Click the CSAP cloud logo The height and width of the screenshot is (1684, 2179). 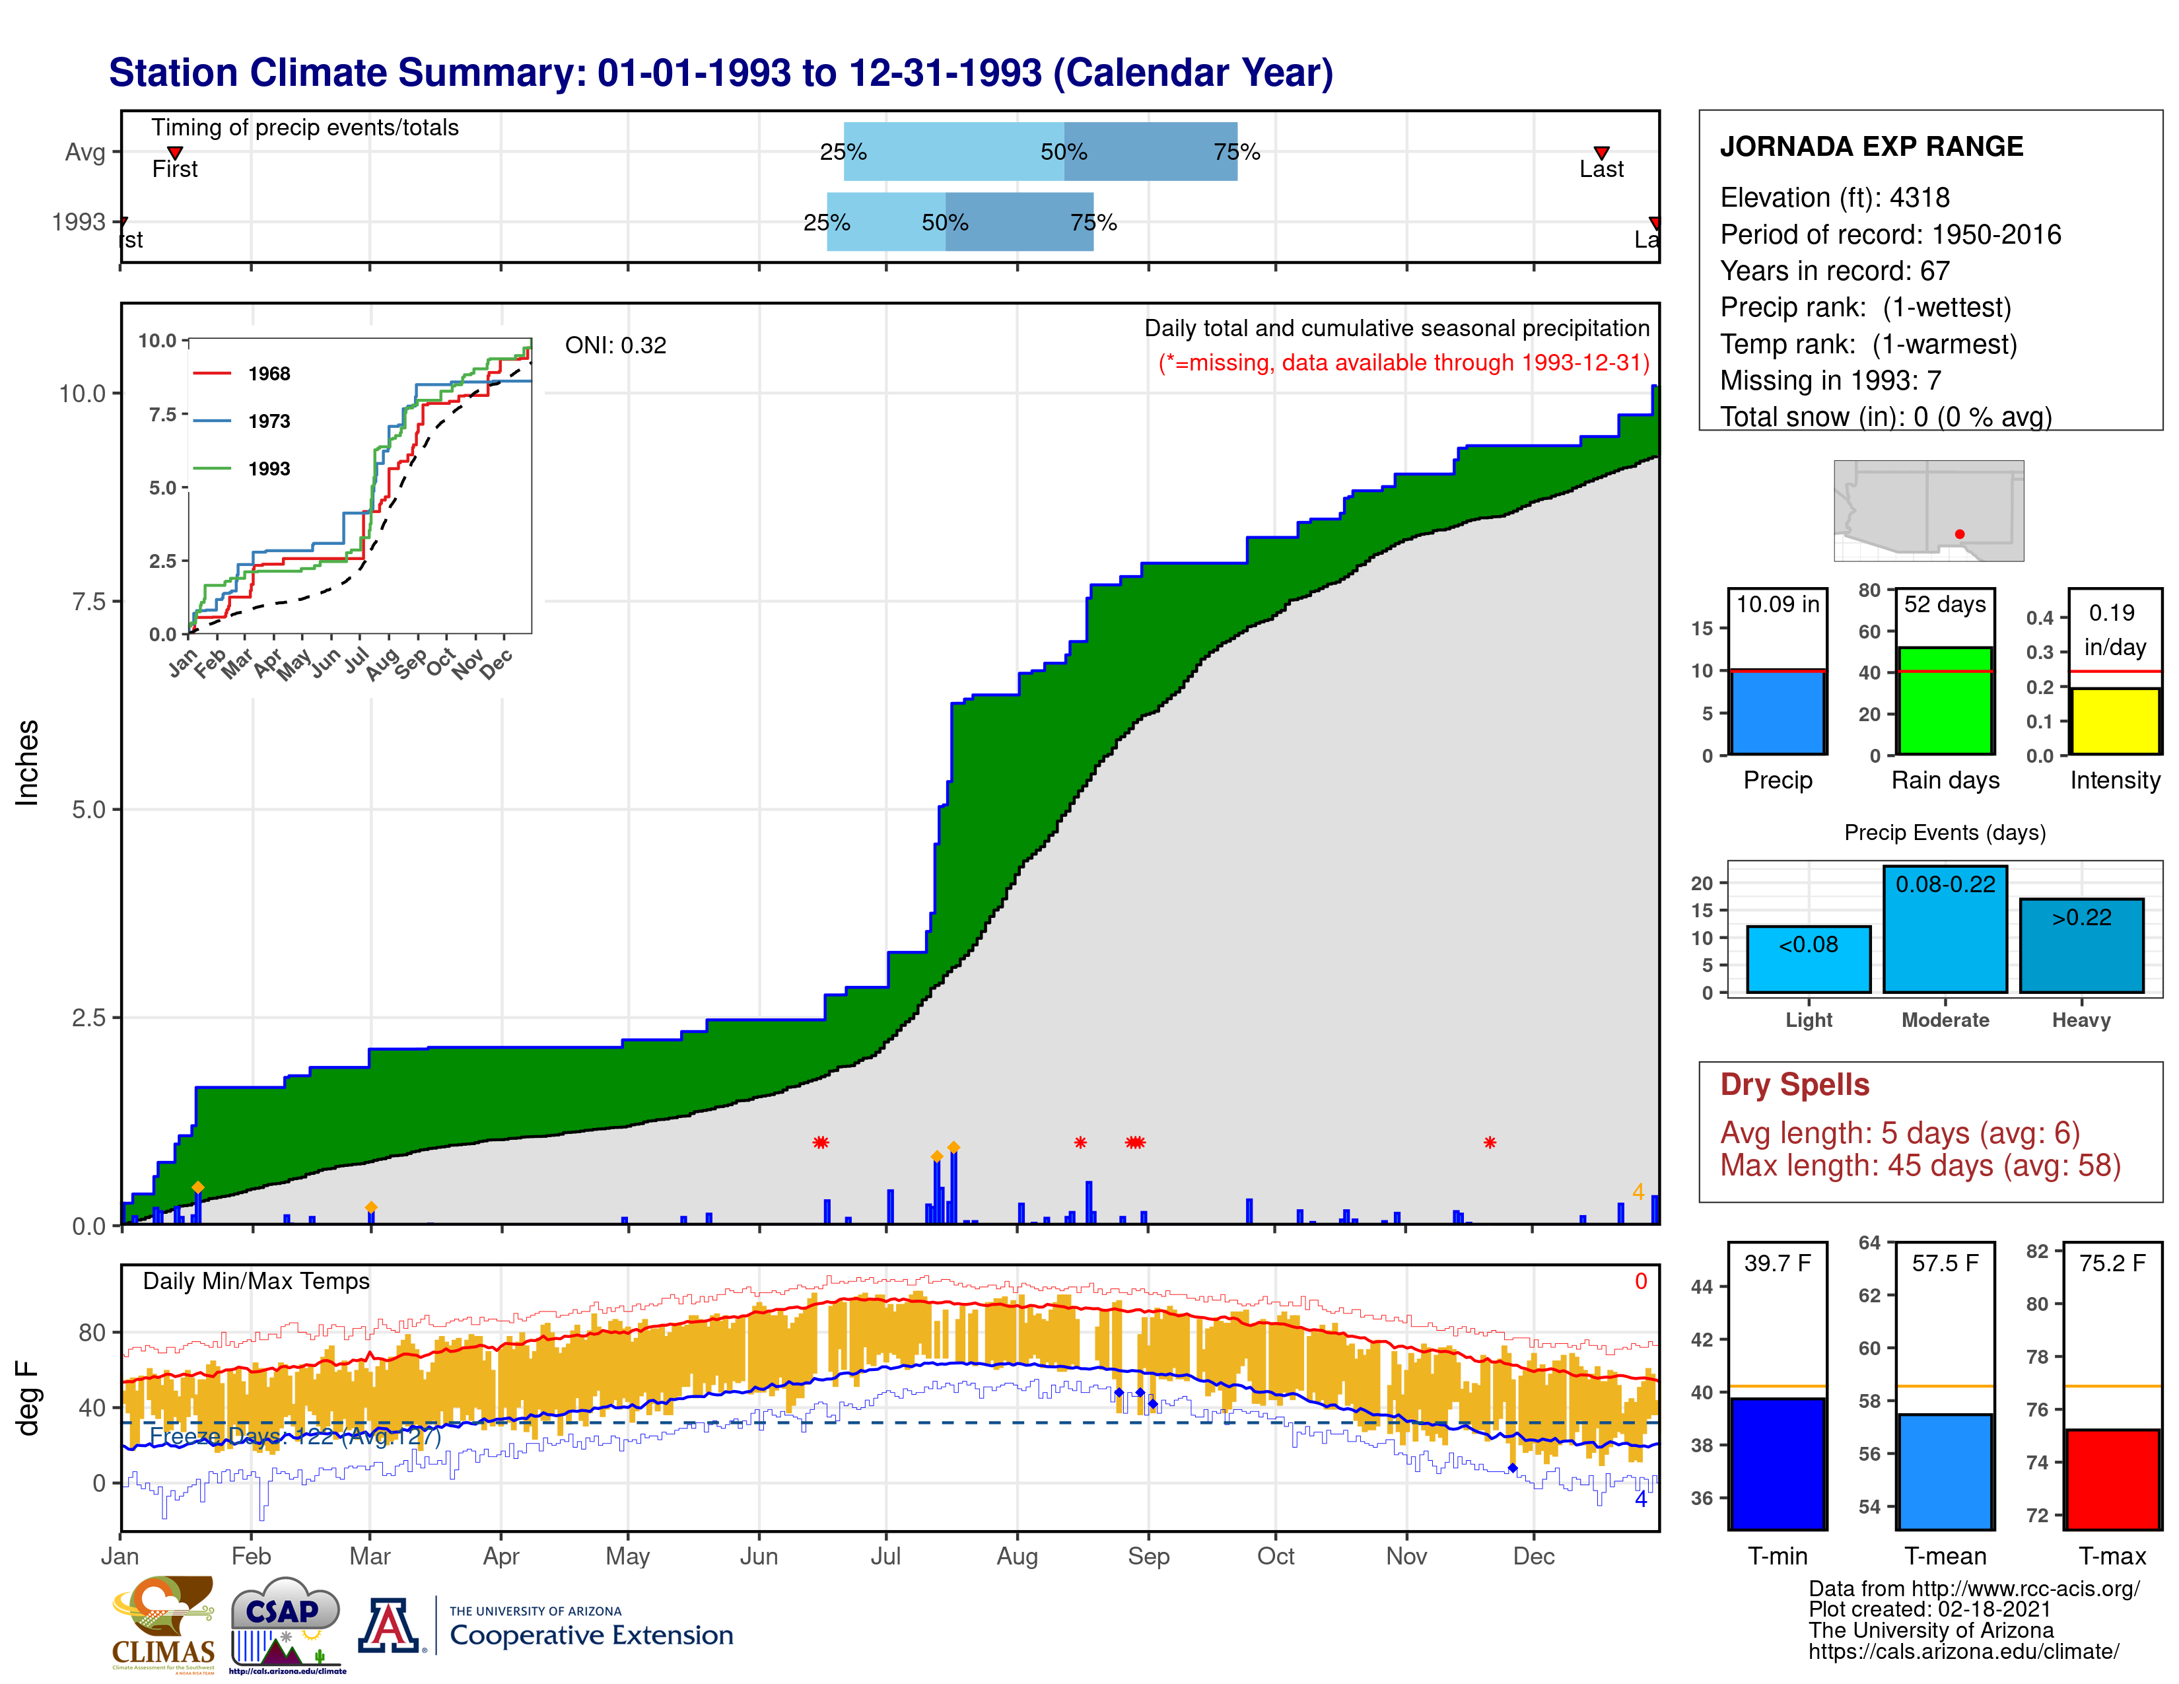(x=287, y=1624)
